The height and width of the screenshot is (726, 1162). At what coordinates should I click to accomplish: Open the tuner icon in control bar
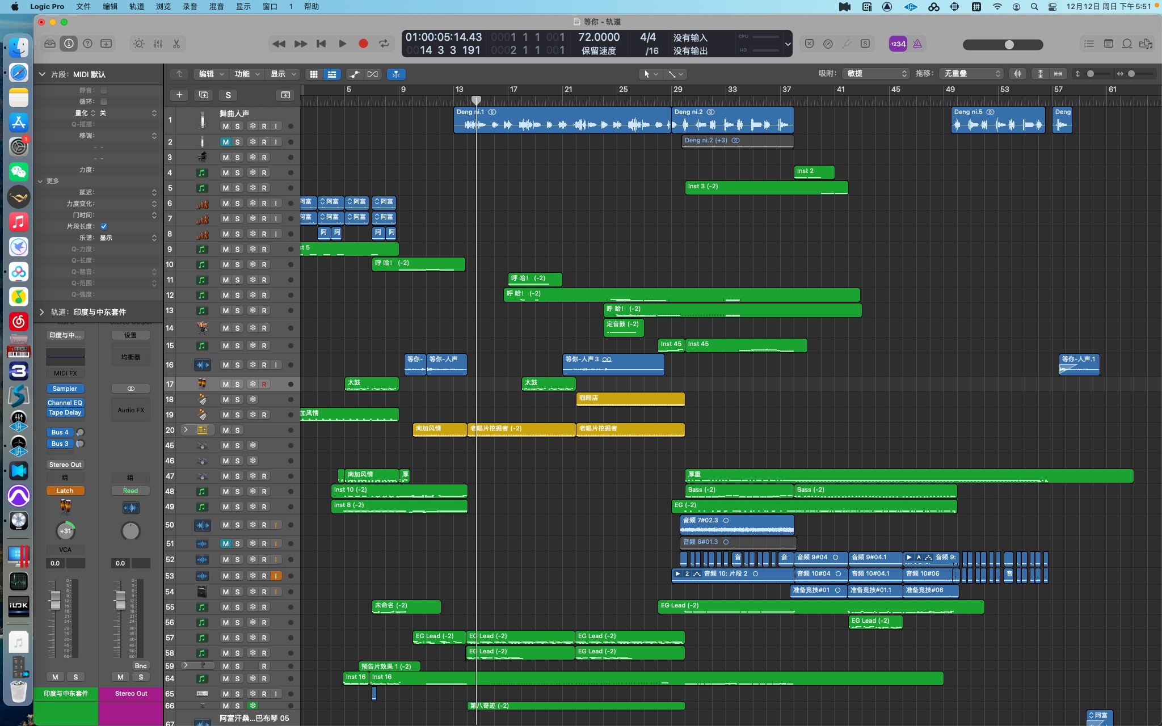click(x=847, y=44)
